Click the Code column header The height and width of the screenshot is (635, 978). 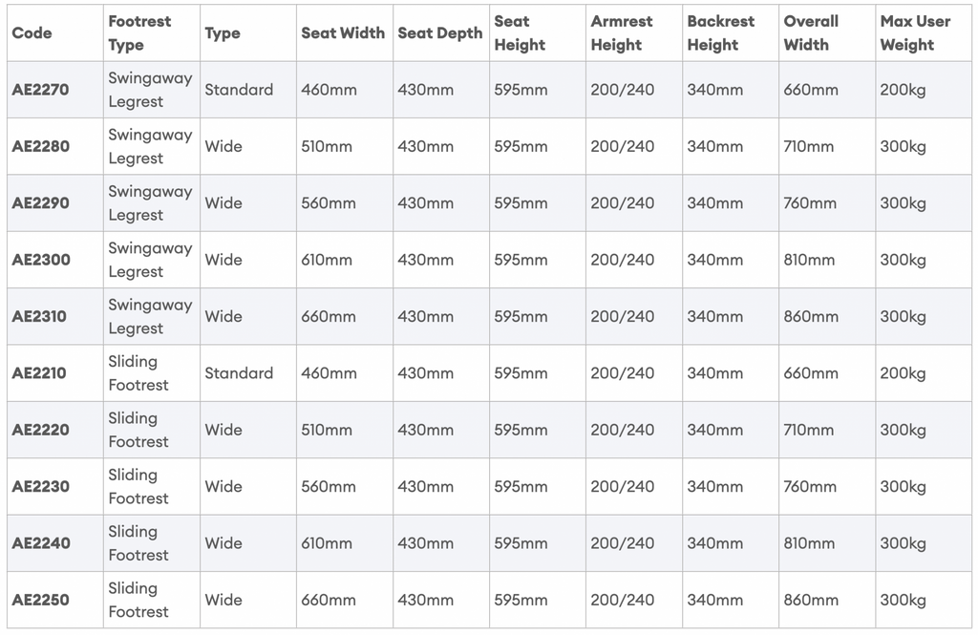[32, 33]
